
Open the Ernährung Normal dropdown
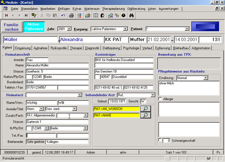206,78
